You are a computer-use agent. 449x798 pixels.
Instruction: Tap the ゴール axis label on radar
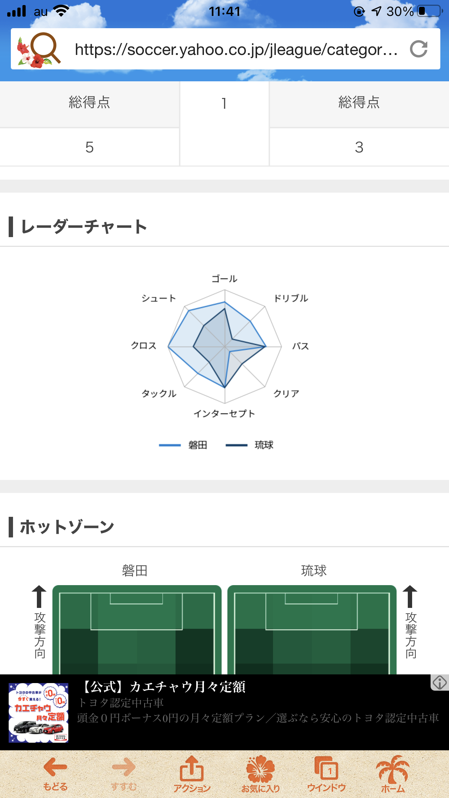[224, 279]
